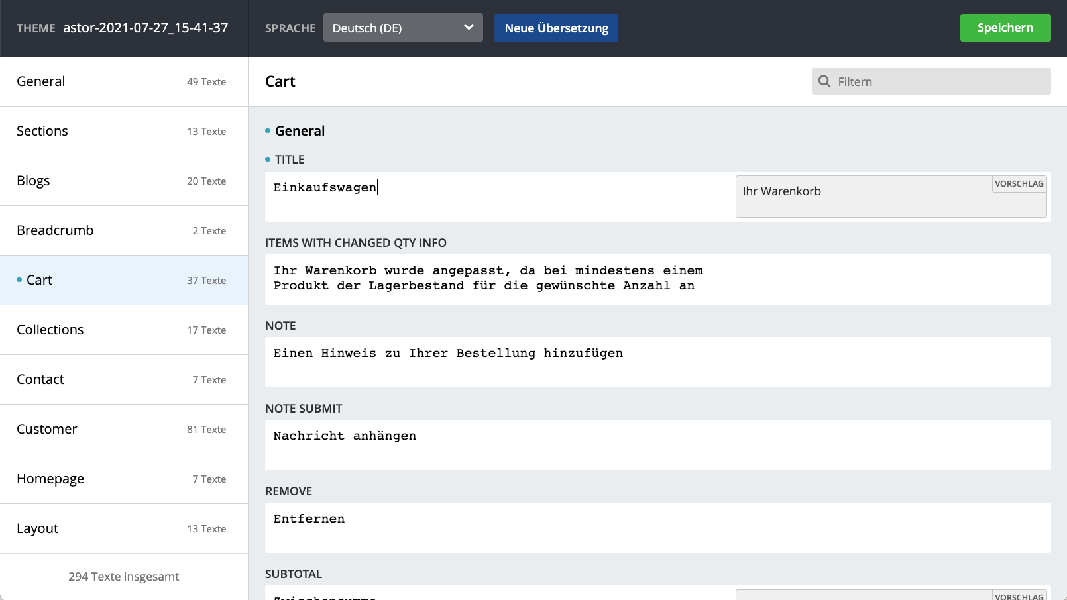
Task: Open the Deutsch (DE) language dropdown
Action: click(x=403, y=28)
